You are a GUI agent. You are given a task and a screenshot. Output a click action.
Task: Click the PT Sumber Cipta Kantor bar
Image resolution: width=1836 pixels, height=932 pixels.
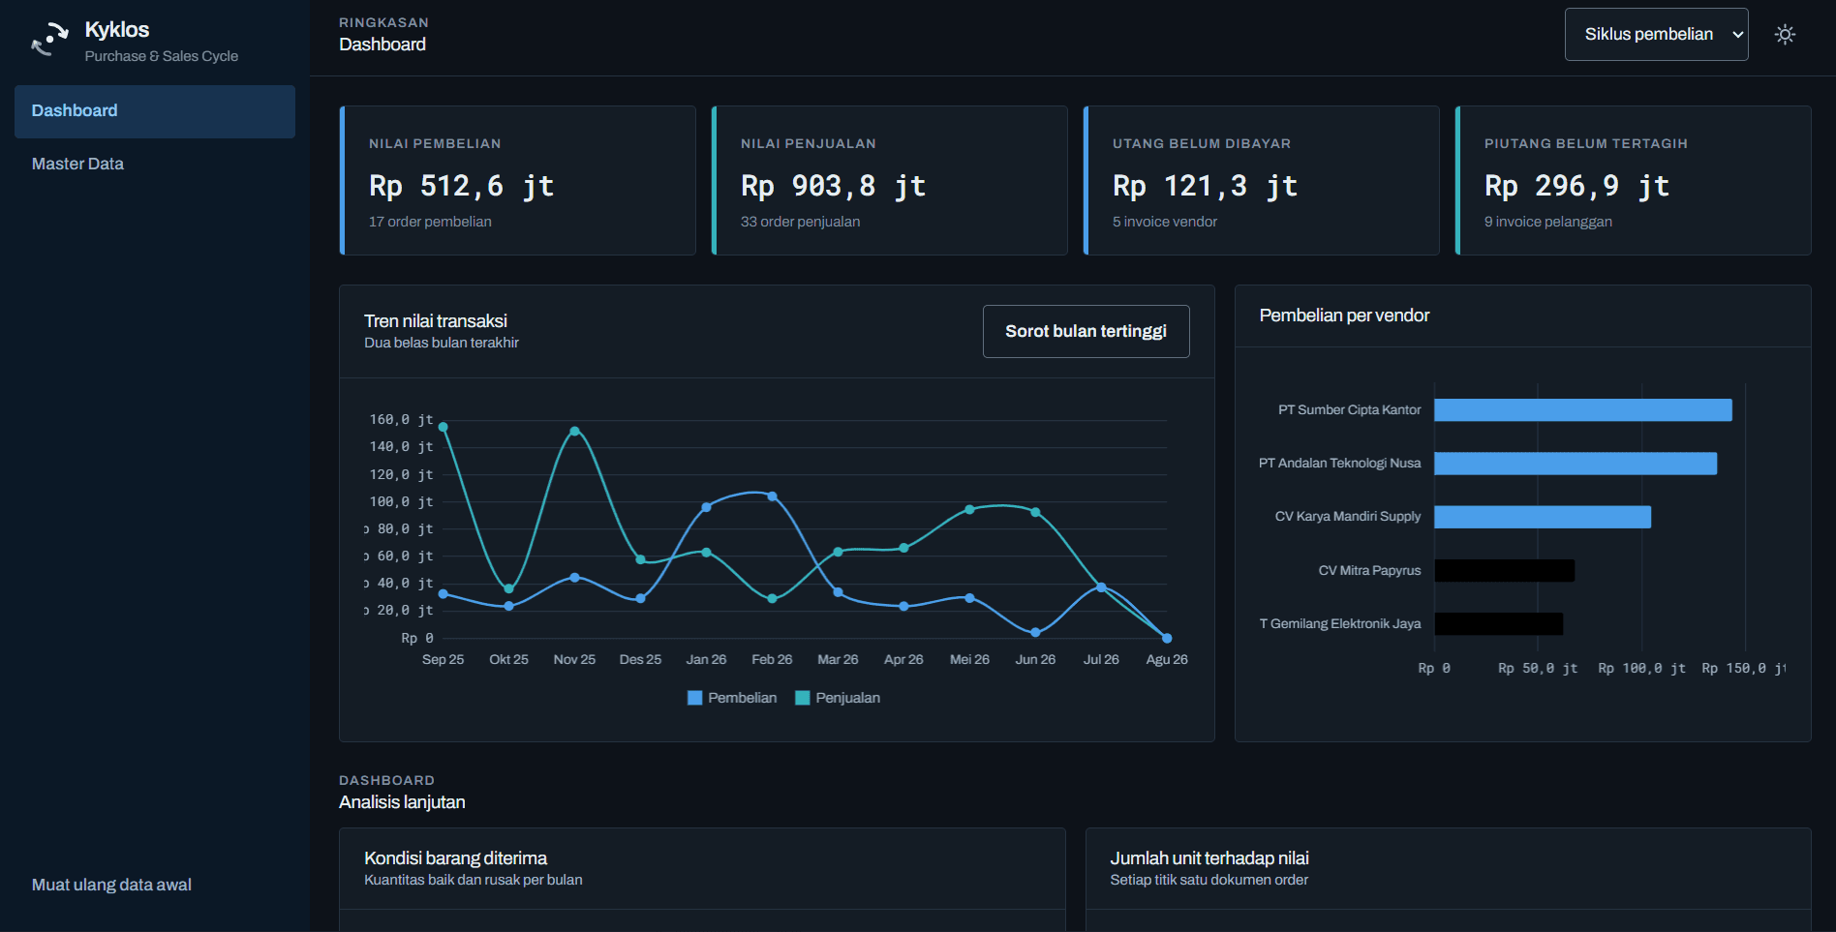1583,410
